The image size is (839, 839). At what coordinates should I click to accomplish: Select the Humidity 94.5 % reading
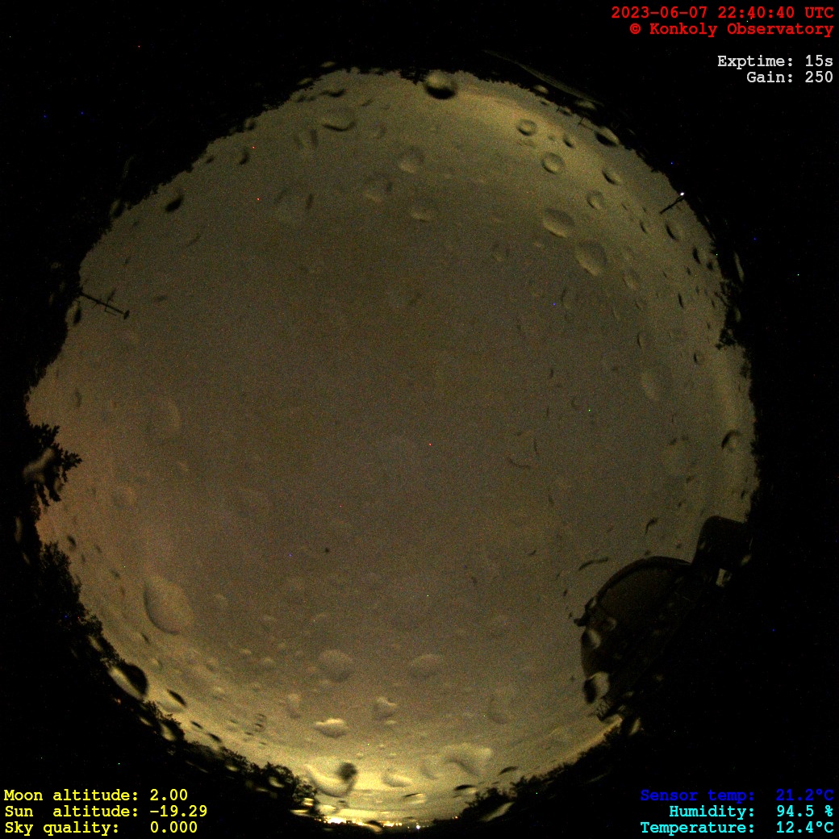pyautogui.click(x=750, y=812)
